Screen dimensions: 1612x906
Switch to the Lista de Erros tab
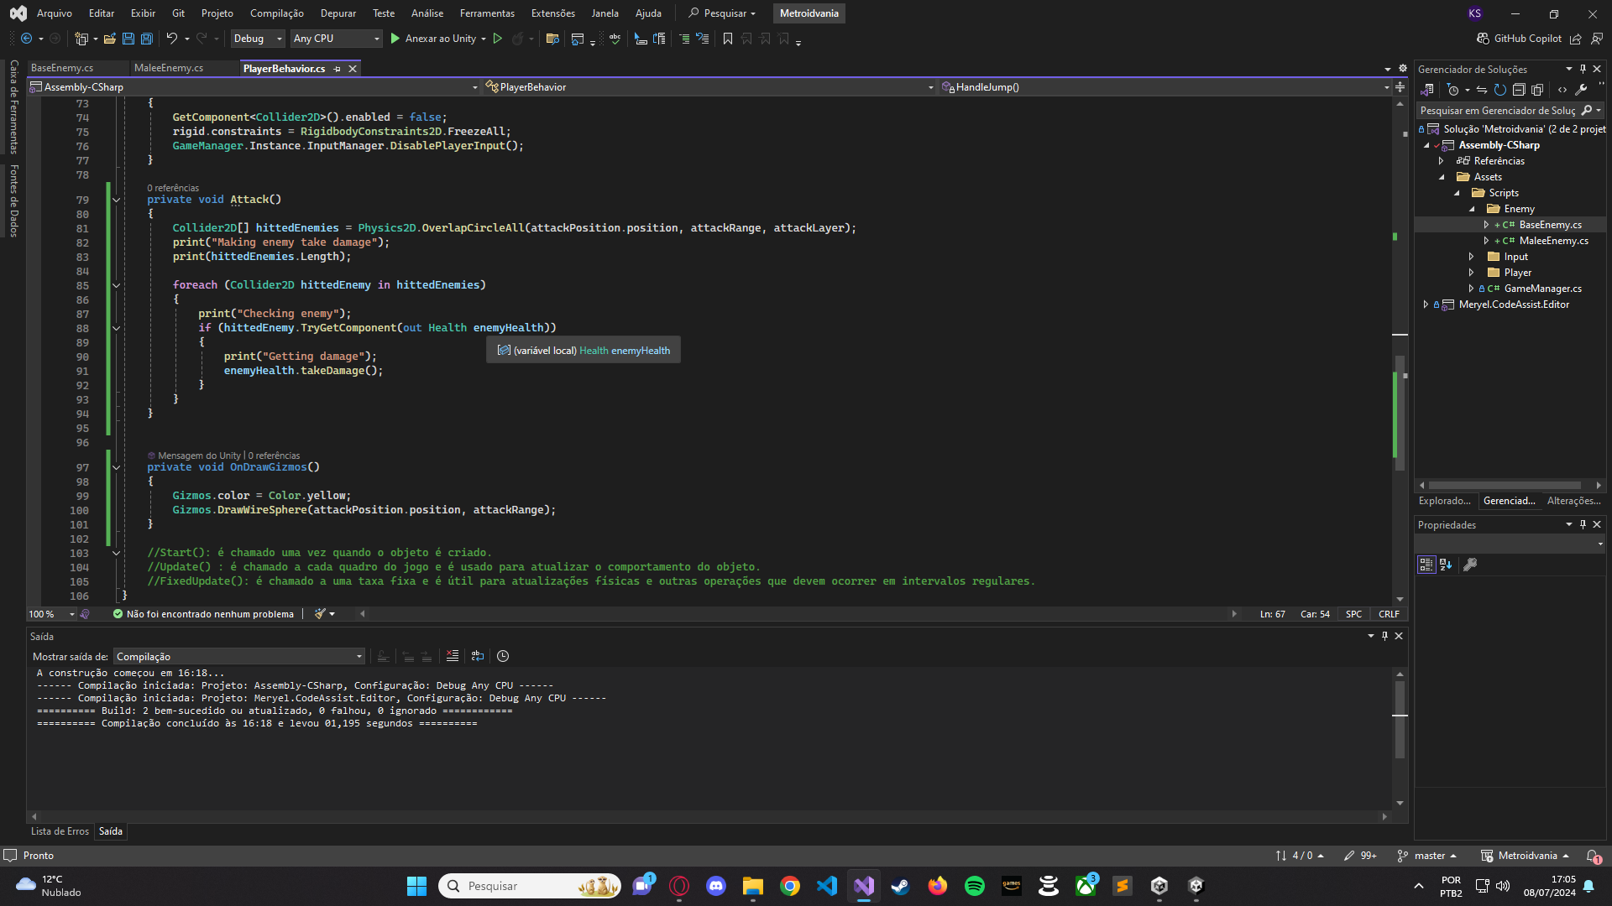click(x=60, y=831)
